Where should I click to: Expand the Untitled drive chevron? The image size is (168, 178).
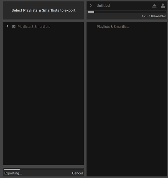coord(91,6)
